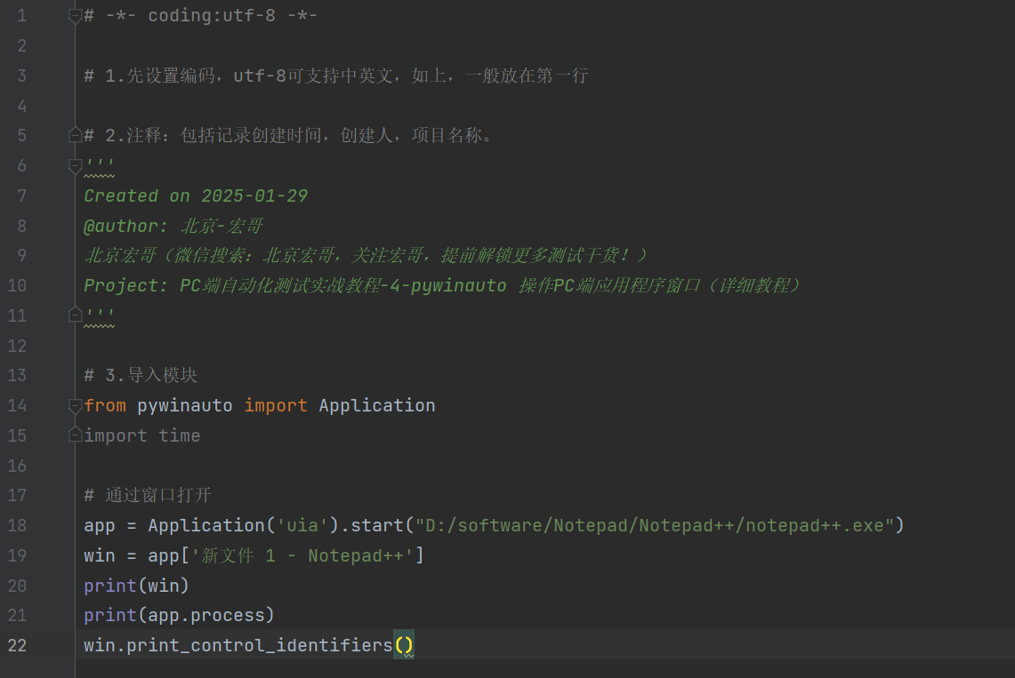Toggle fold marker on line 5 comment

75,135
